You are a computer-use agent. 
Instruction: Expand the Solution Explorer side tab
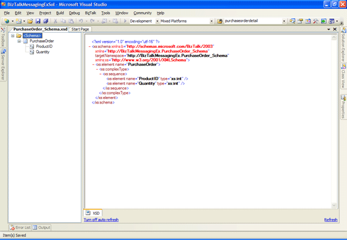(344, 45)
